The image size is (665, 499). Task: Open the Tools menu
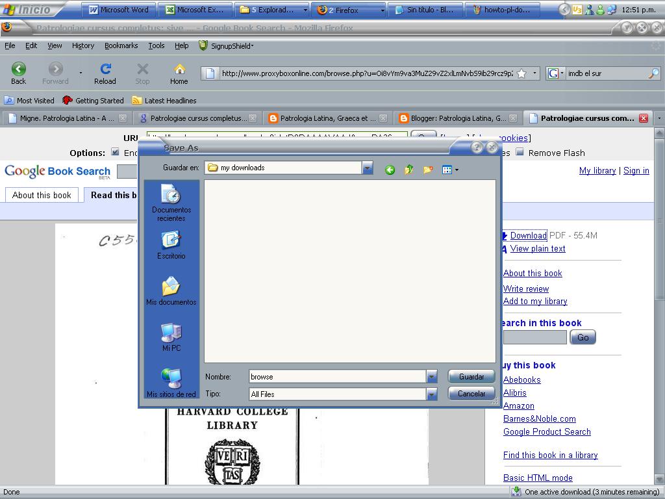click(156, 45)
